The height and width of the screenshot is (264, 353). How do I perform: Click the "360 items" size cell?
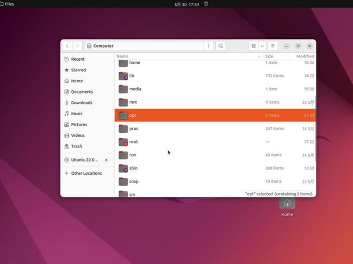point(274,168)
